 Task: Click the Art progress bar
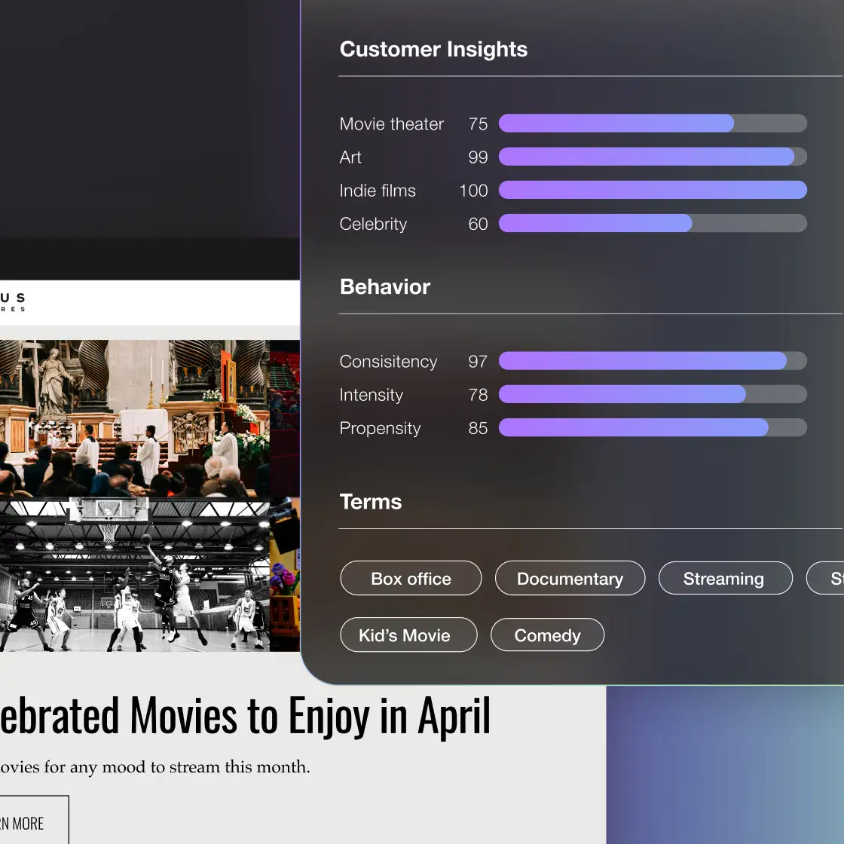point(653,157)
